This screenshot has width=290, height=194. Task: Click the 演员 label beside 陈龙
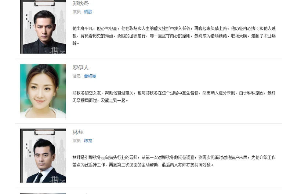pyautogui.click(x=77, y=141)
